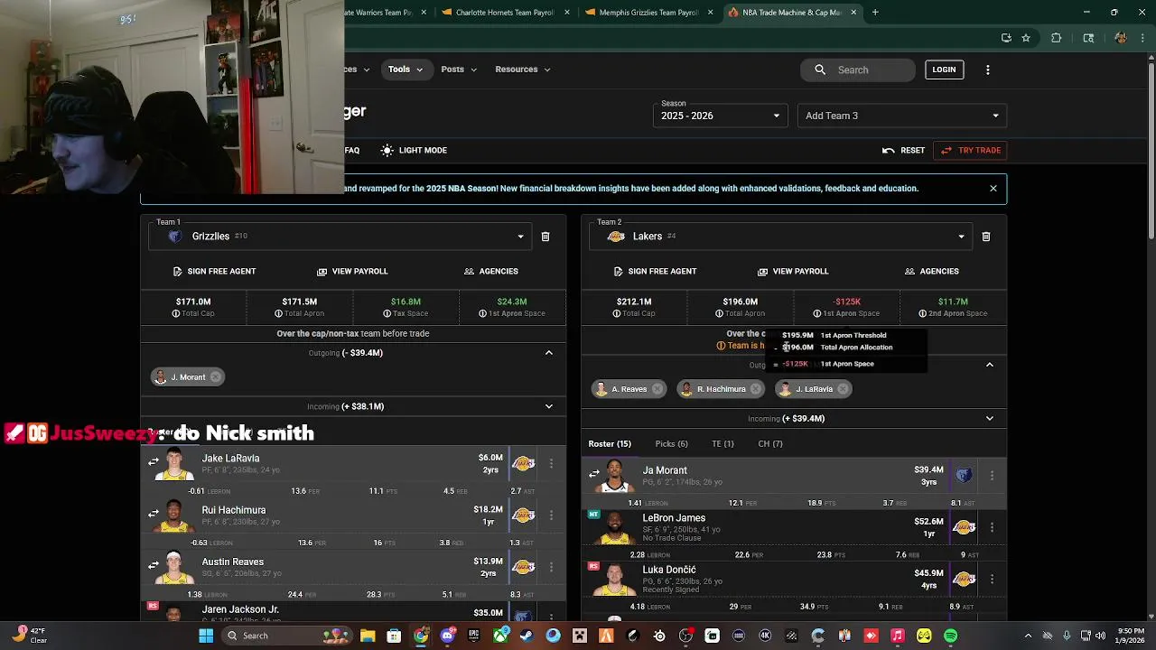Switch to Lakers Picks (6) tab
Viewport: 1156px width, 650px height.
coord(671,444)
